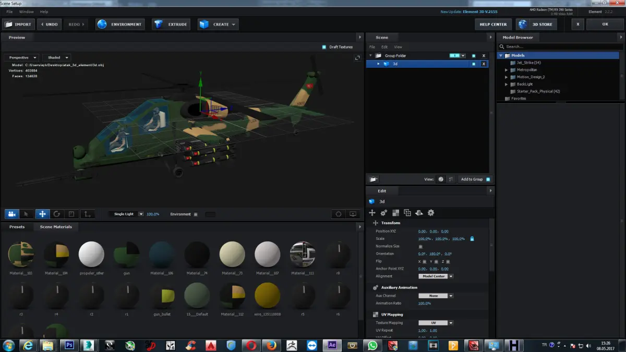The height and width of the screenshot is (352, 626).
Task: Click the ENVIRONMENT button
Action: (x=120, y=25)
